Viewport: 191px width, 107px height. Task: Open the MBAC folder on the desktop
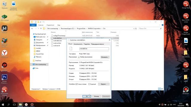point(186,78)
